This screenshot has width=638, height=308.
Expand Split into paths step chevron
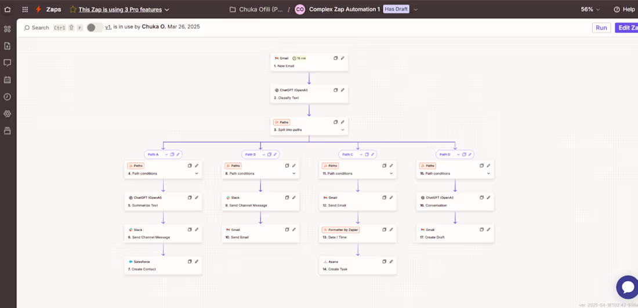343,130
